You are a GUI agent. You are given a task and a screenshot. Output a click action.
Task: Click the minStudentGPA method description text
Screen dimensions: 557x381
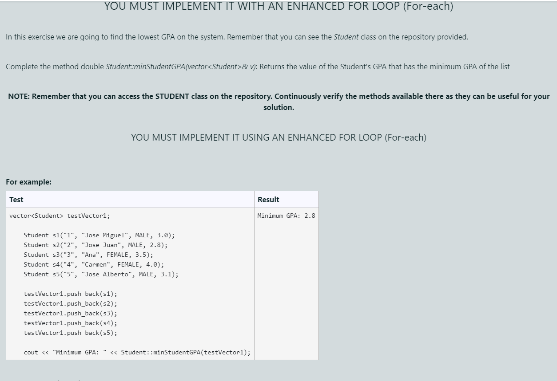(x=258, y=67)
